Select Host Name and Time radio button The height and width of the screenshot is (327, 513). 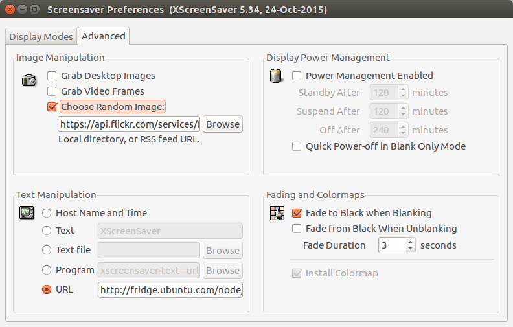coord(47,213)
